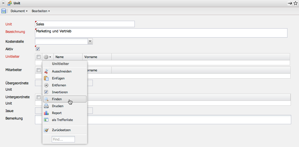
Task: Click the favorite star icon
Action: click(x=295, y=3)
